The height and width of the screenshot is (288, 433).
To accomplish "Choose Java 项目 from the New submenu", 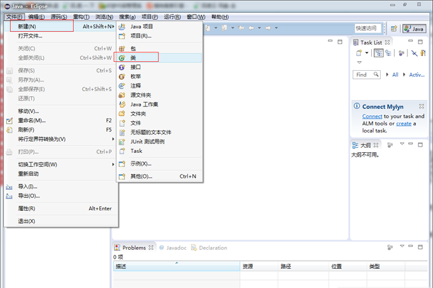I will point(141,27).
